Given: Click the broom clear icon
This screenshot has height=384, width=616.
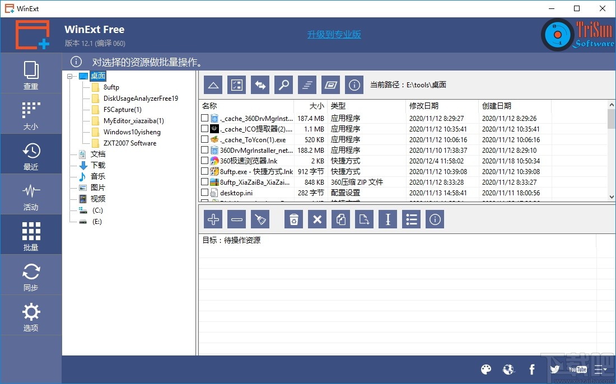Looking at the screenshot, I should point(260,219).
